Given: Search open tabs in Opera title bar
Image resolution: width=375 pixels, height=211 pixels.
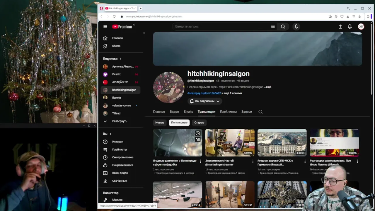Looking at the screenshot, I should pyautogui.click(x=348, y=8).
